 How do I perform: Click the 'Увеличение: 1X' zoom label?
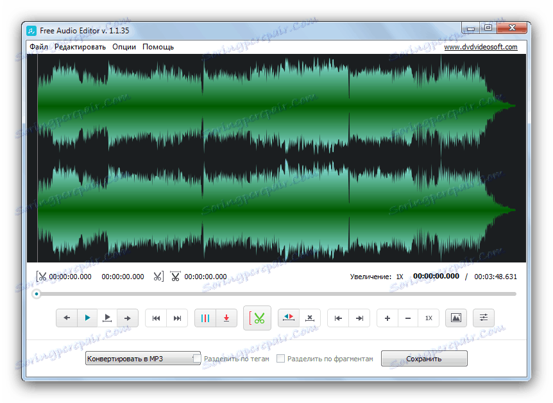(377, 277)
